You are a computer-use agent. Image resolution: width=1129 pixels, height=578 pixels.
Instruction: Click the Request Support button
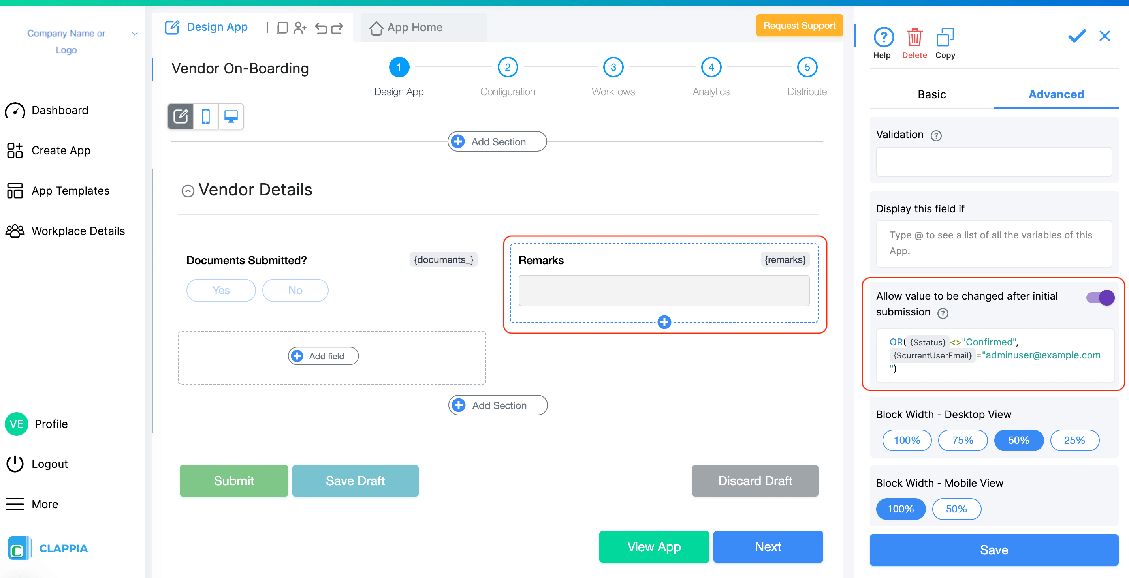[799, 25]
